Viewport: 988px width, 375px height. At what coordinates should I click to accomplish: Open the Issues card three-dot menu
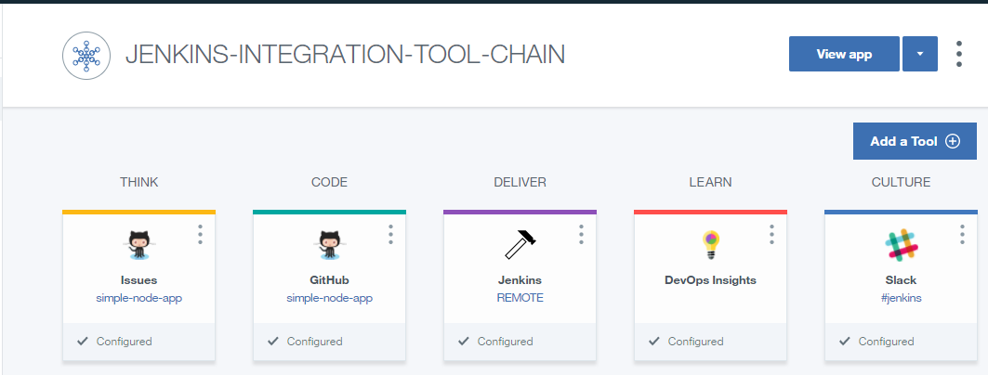[x=201, y=234]
